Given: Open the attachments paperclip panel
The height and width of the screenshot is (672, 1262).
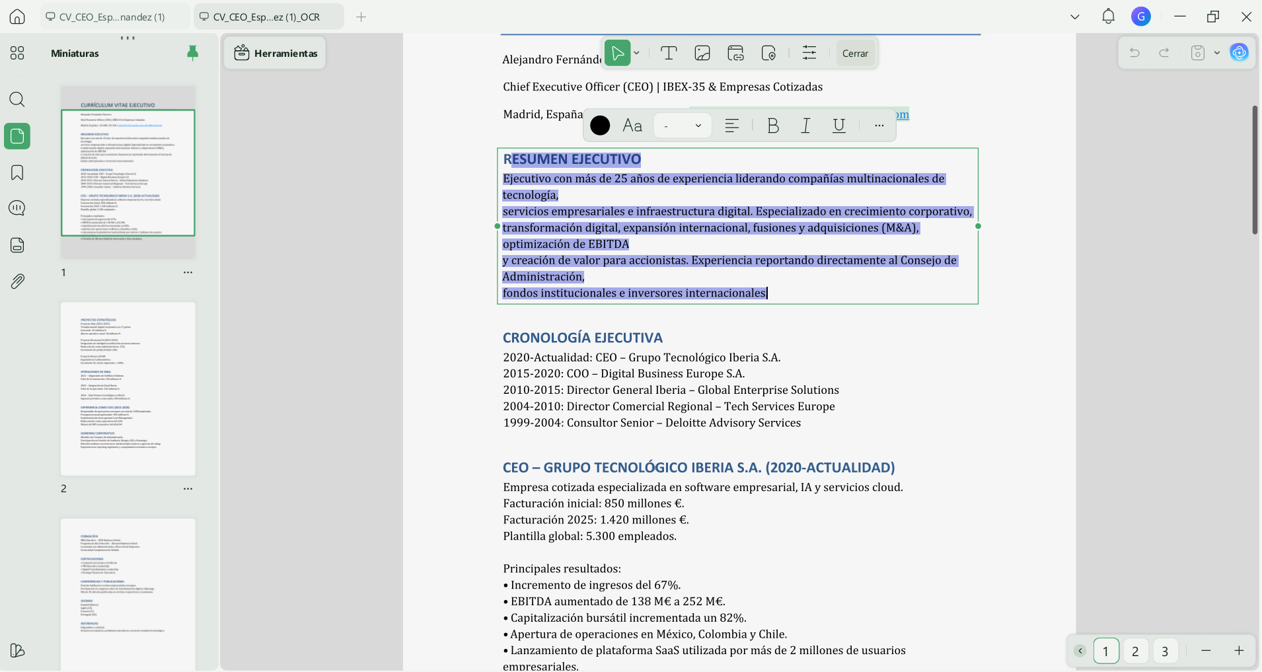Looking at the screenshot, I should tap(17, 281).
